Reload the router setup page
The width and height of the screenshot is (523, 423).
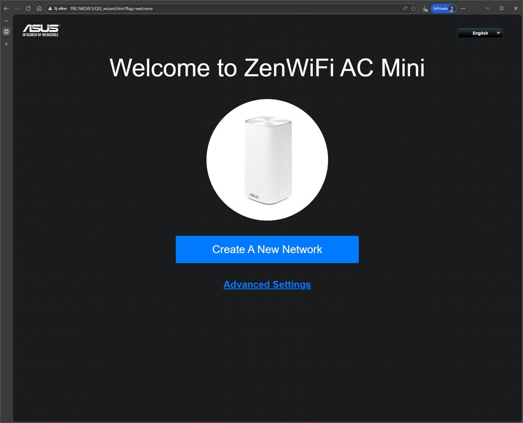pos(28,8)
